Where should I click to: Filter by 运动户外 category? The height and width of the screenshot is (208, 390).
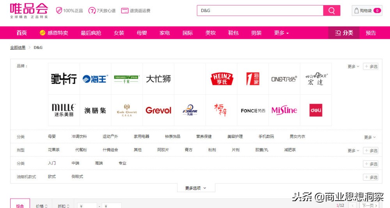tap(110, 136)
